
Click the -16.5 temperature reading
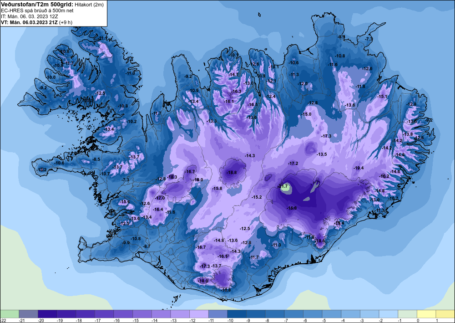point(253,105)
